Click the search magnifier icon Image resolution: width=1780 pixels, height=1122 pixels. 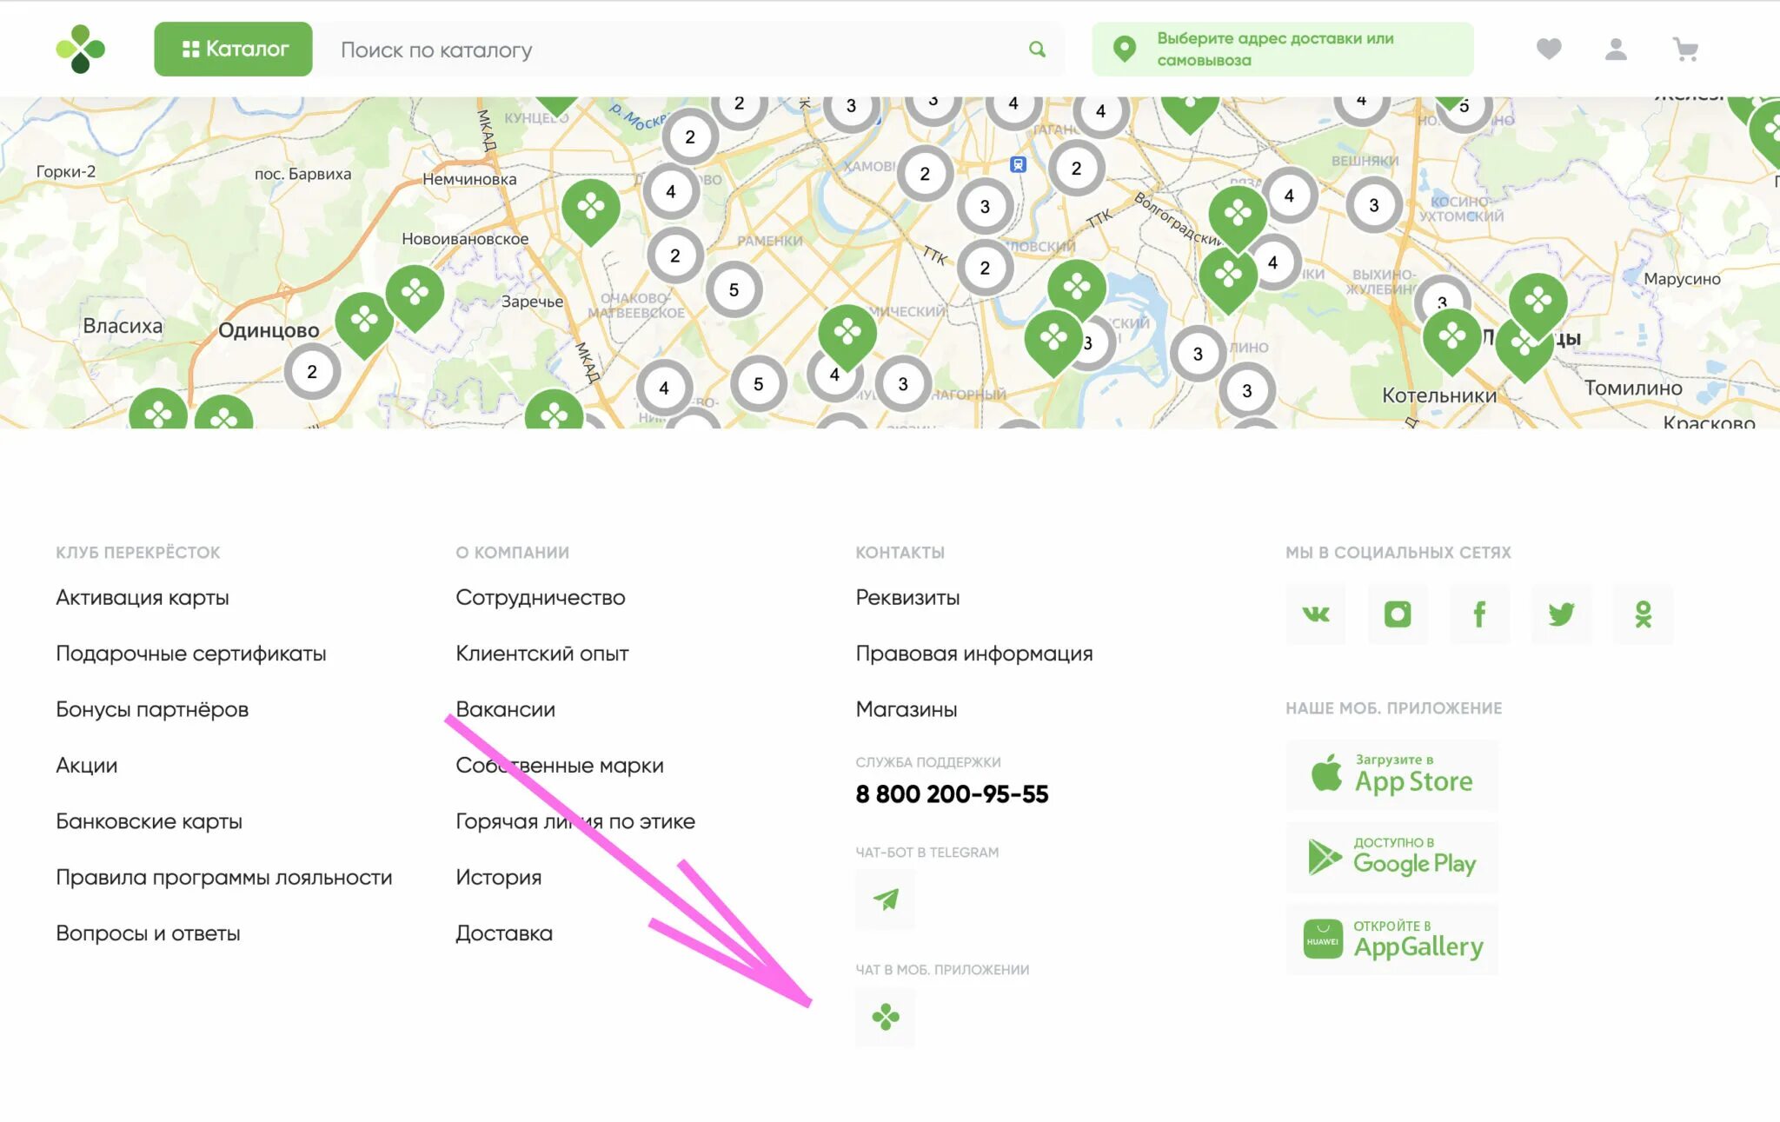click(x=1036, y=50)
